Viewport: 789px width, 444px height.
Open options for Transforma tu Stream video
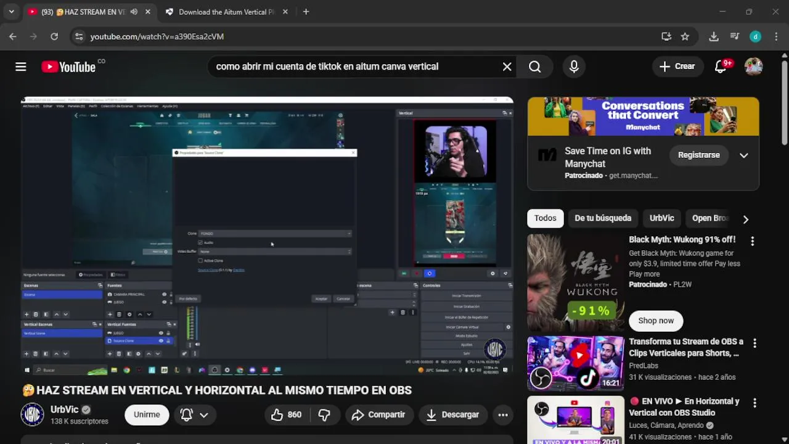754,343
